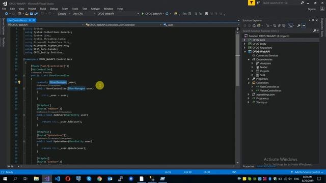Toggle Preview Selected Items button

[304, 25]
